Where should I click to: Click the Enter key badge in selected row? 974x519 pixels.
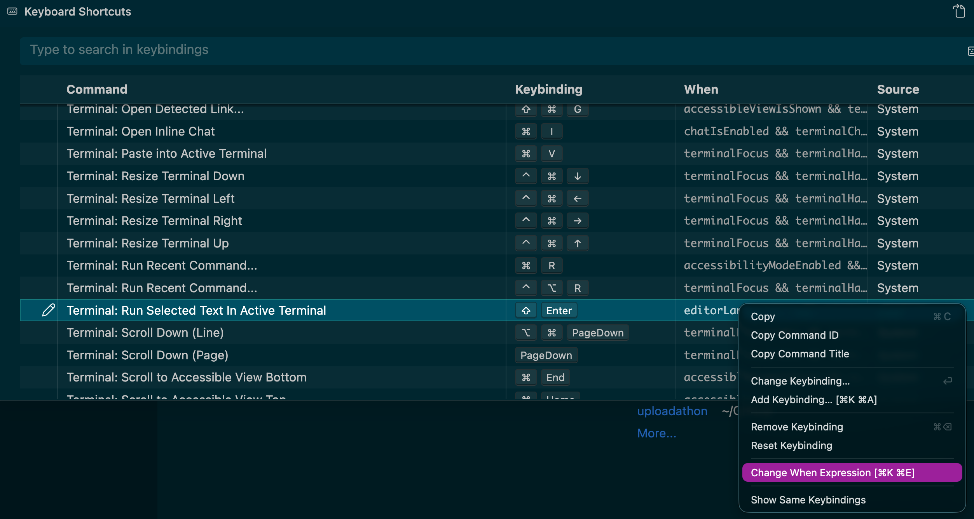point(559,310)
